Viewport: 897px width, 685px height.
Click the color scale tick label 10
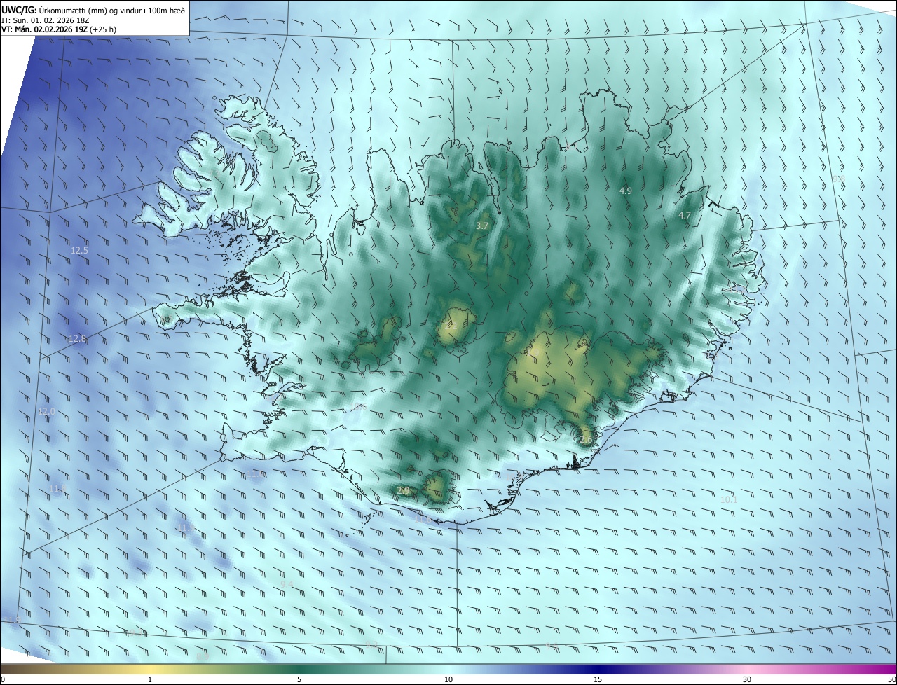448,679
